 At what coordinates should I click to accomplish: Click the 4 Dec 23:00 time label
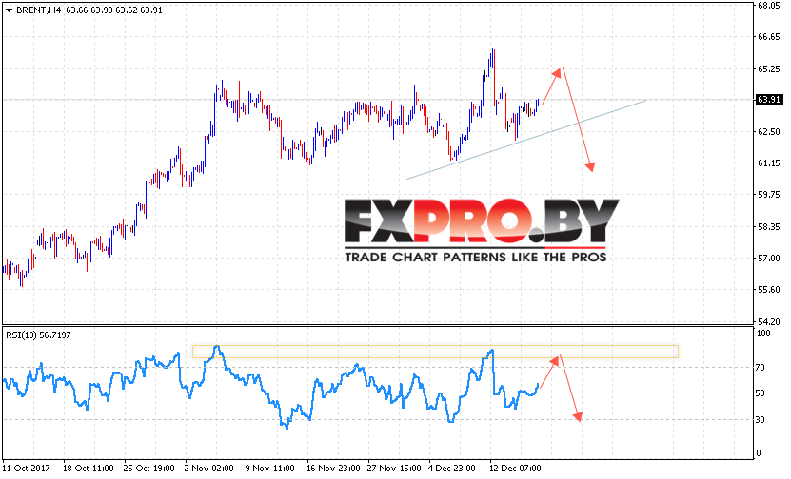click(452, 469)
